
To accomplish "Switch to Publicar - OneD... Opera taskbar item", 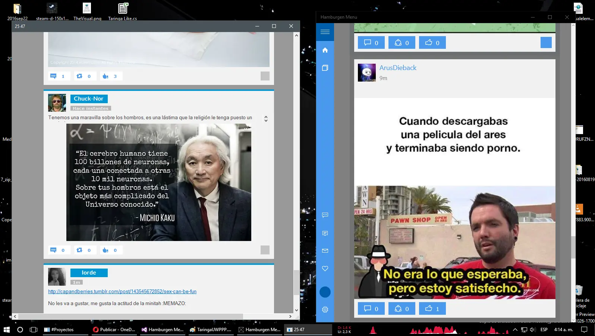I will (x=114, y=330).
